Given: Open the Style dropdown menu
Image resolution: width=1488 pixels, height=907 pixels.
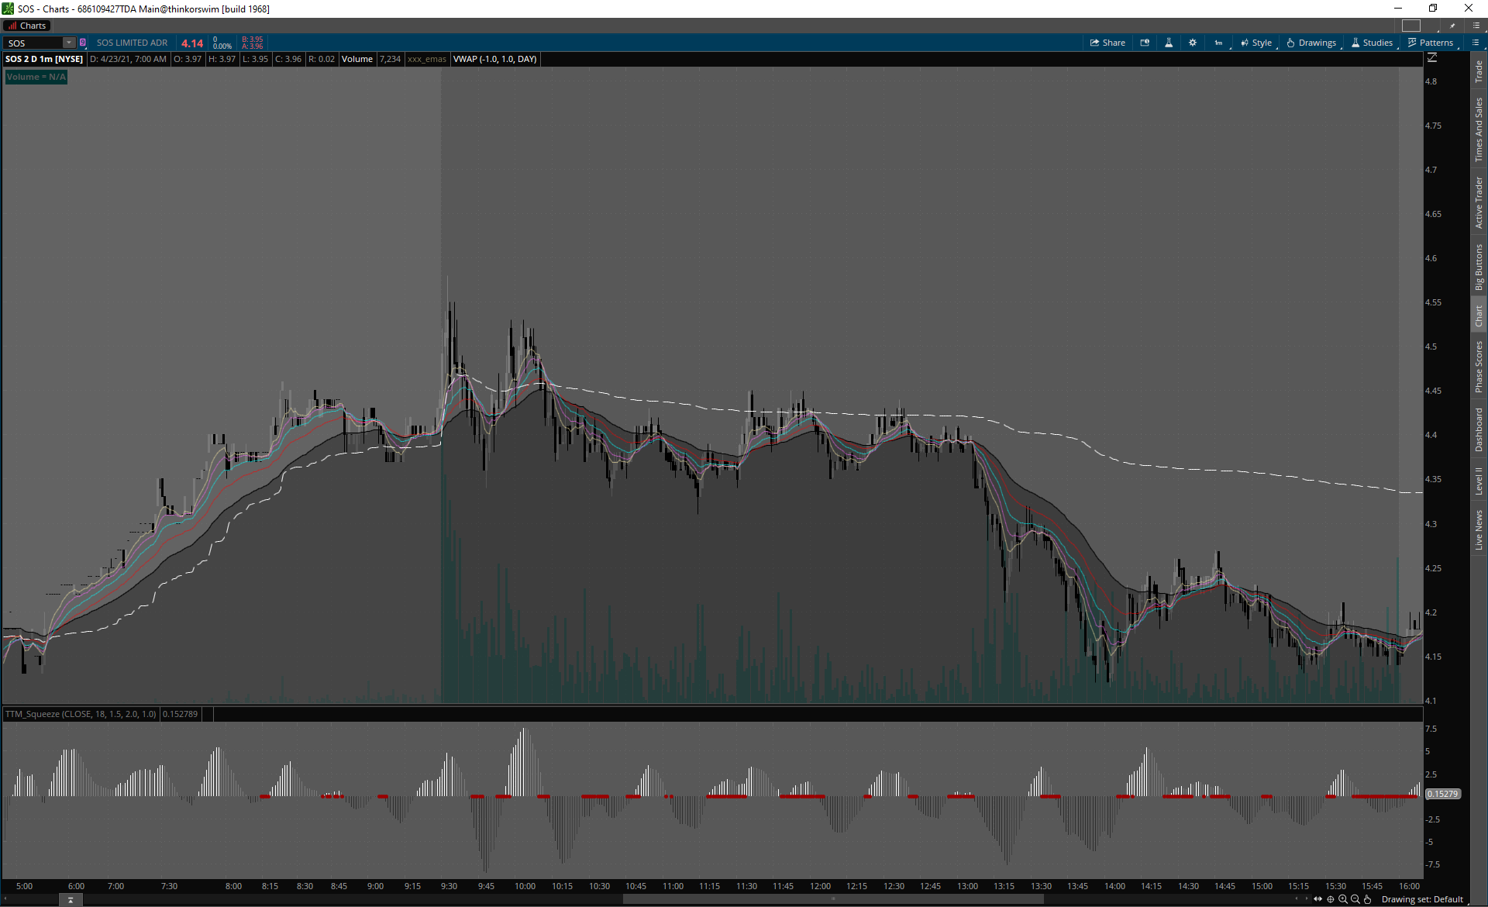Looking at the screenshot, I should (x=1256, y=43).
